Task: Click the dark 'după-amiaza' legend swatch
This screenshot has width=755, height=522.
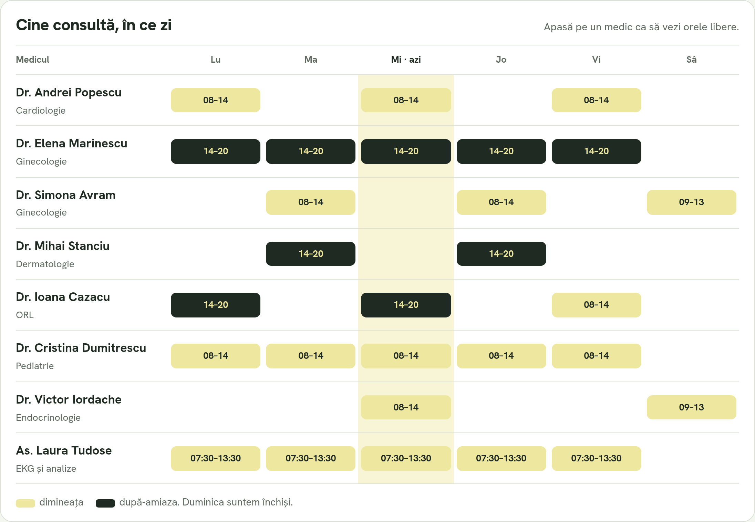Action: pos(105,503)
